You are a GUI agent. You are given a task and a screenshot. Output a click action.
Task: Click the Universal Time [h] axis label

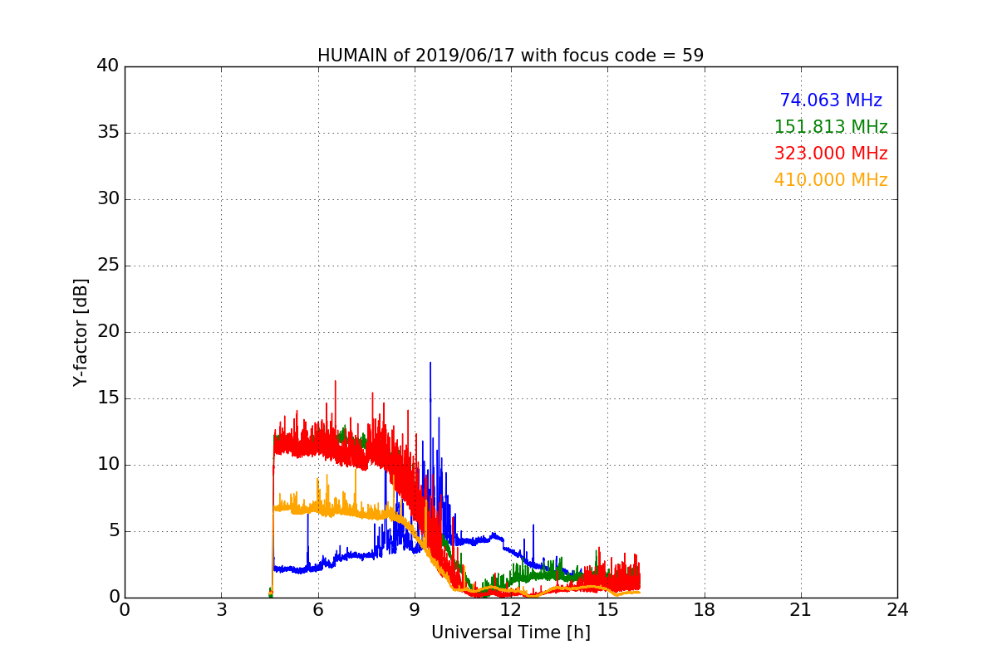pyautogui.click(x=510, y=632)
